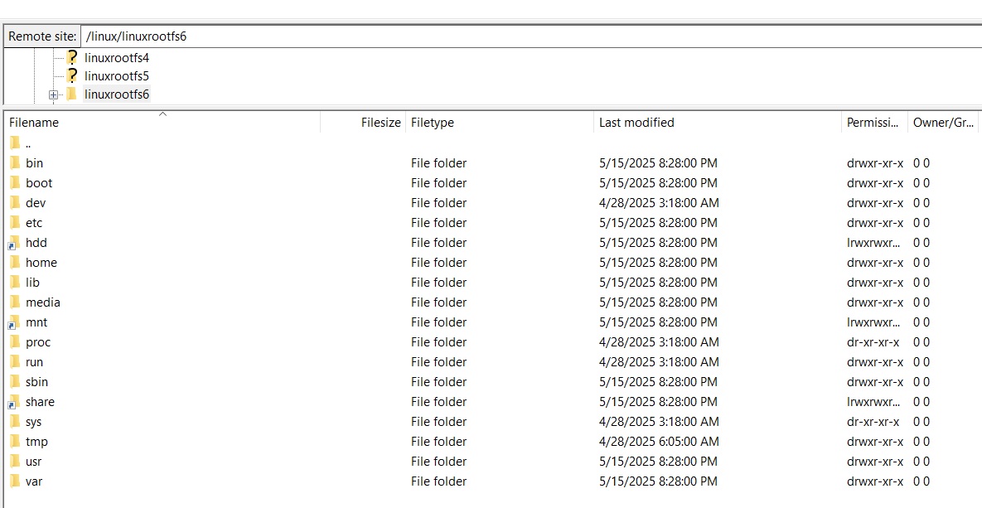Select the hdd filename

coord(36,243)
